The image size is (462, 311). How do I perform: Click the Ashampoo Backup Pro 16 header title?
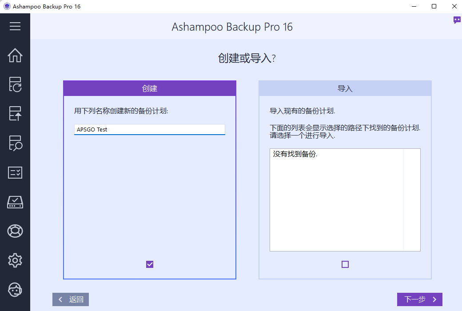click(x=232, y=27)
